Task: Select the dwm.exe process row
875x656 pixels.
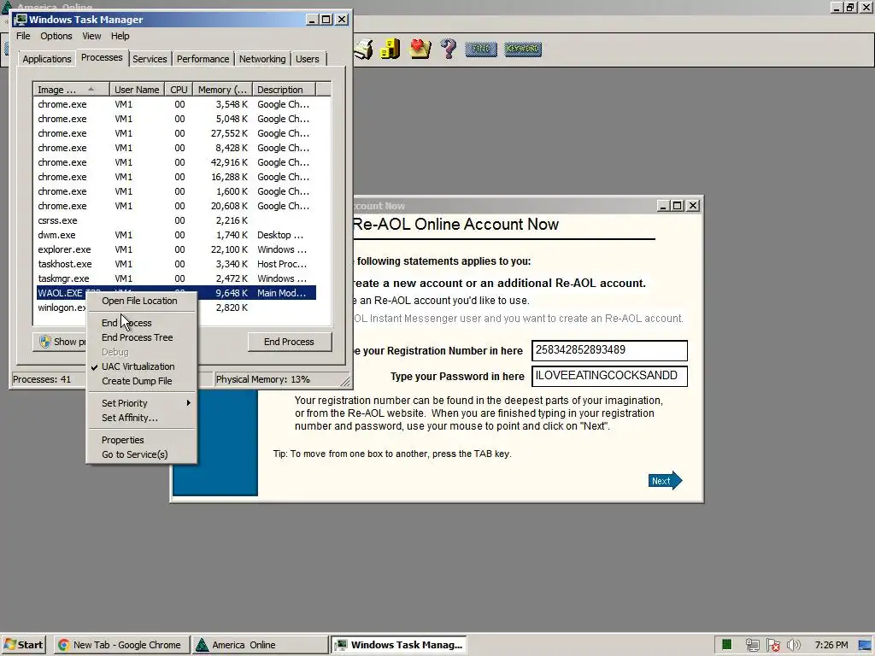Action: 176,235
